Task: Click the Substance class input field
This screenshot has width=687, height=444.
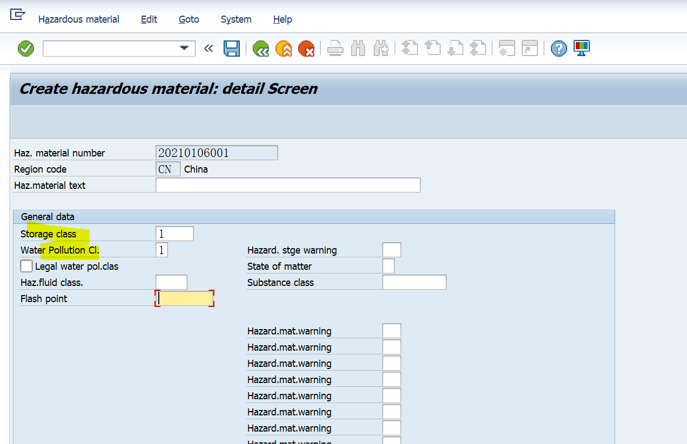Action: [414, 282]
